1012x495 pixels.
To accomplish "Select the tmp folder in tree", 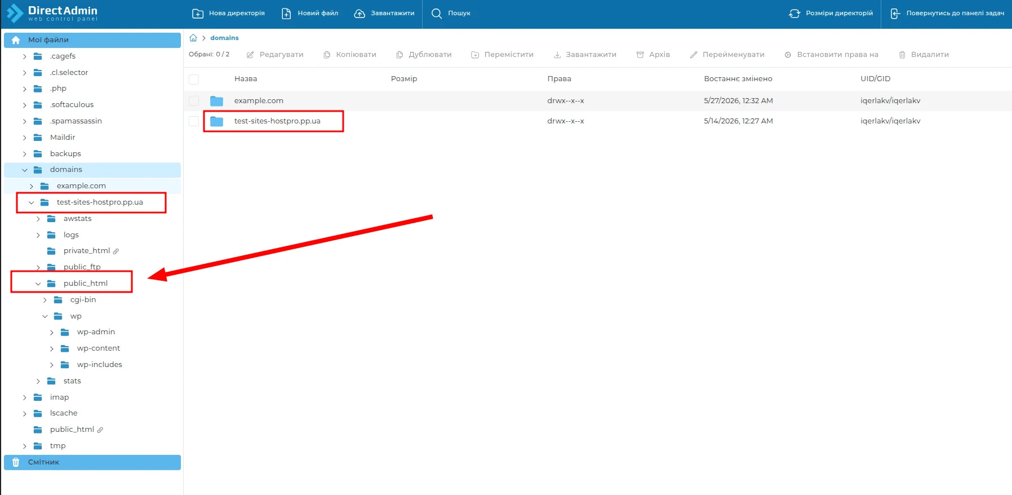I will 57,446.
